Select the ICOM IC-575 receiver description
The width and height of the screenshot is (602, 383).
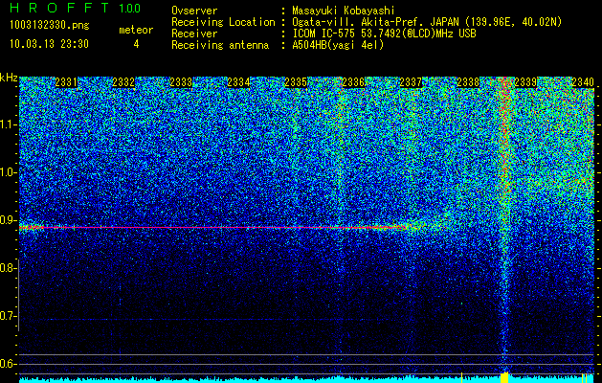384,34
